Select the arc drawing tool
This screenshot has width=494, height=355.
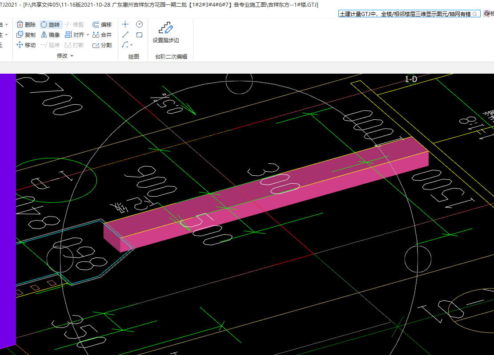(x=125, y=45)
